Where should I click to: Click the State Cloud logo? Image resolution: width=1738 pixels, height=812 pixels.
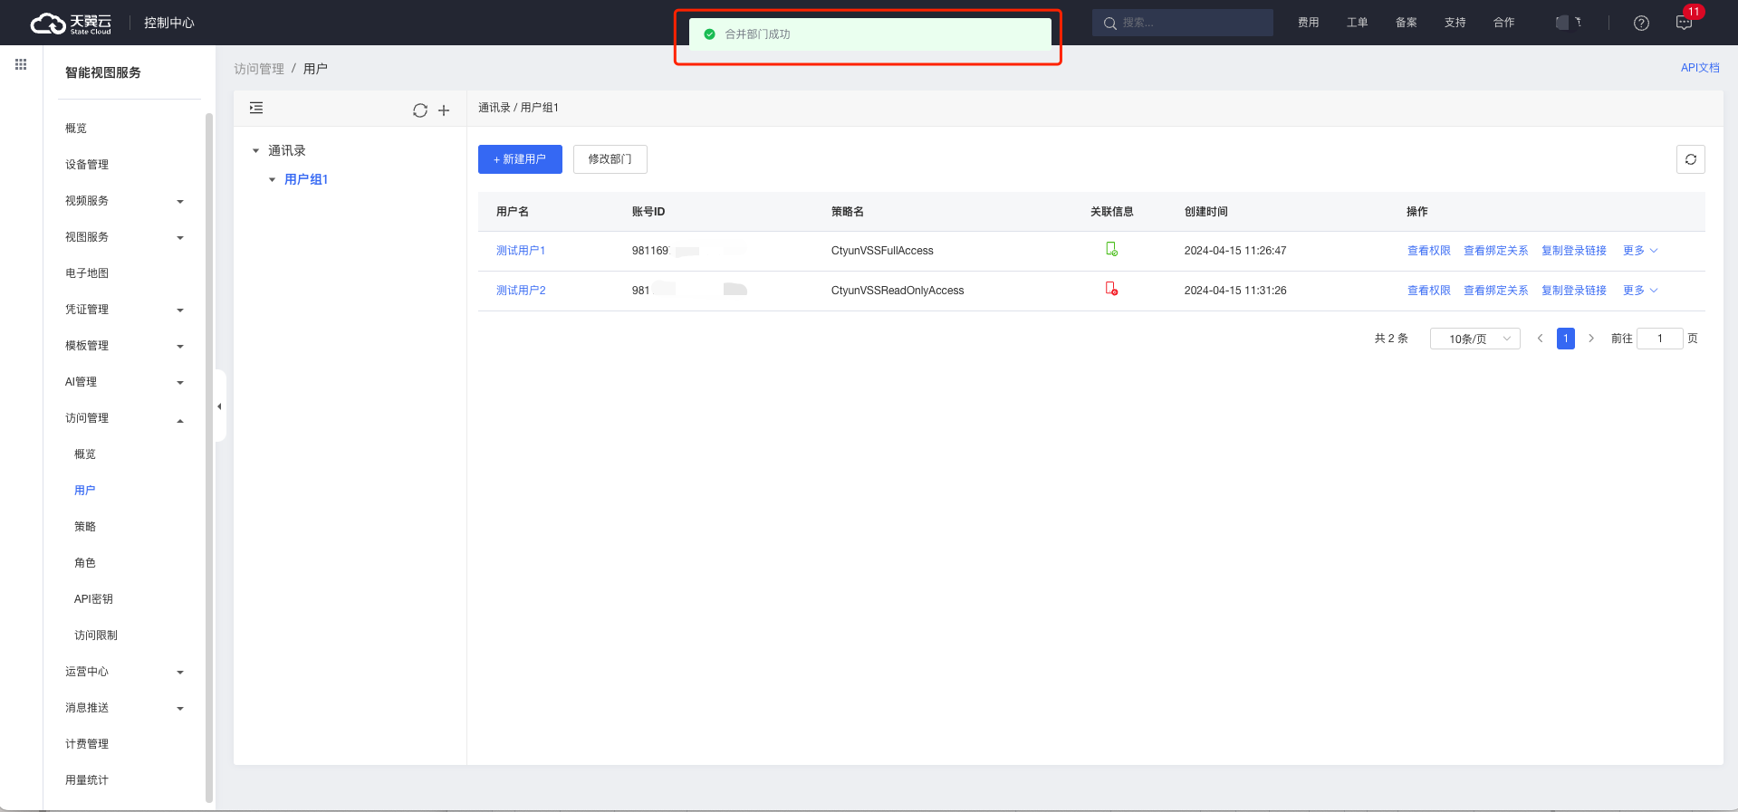pos(71,23)
